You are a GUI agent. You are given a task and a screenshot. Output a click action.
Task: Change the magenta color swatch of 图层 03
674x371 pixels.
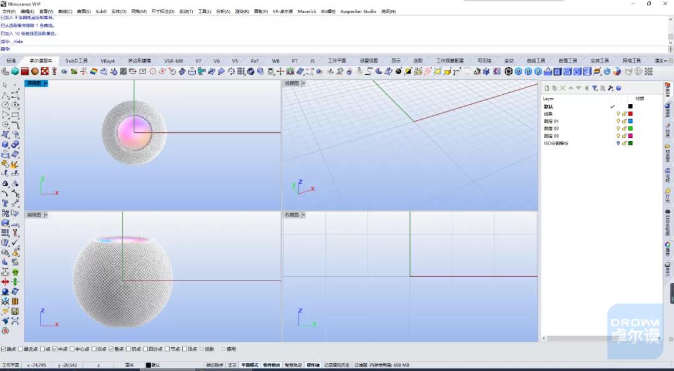pos(630,136)
